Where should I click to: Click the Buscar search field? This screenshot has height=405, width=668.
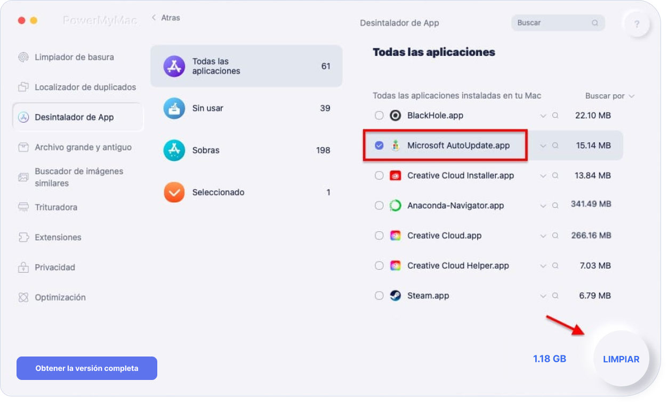click(x=558, y=23)
